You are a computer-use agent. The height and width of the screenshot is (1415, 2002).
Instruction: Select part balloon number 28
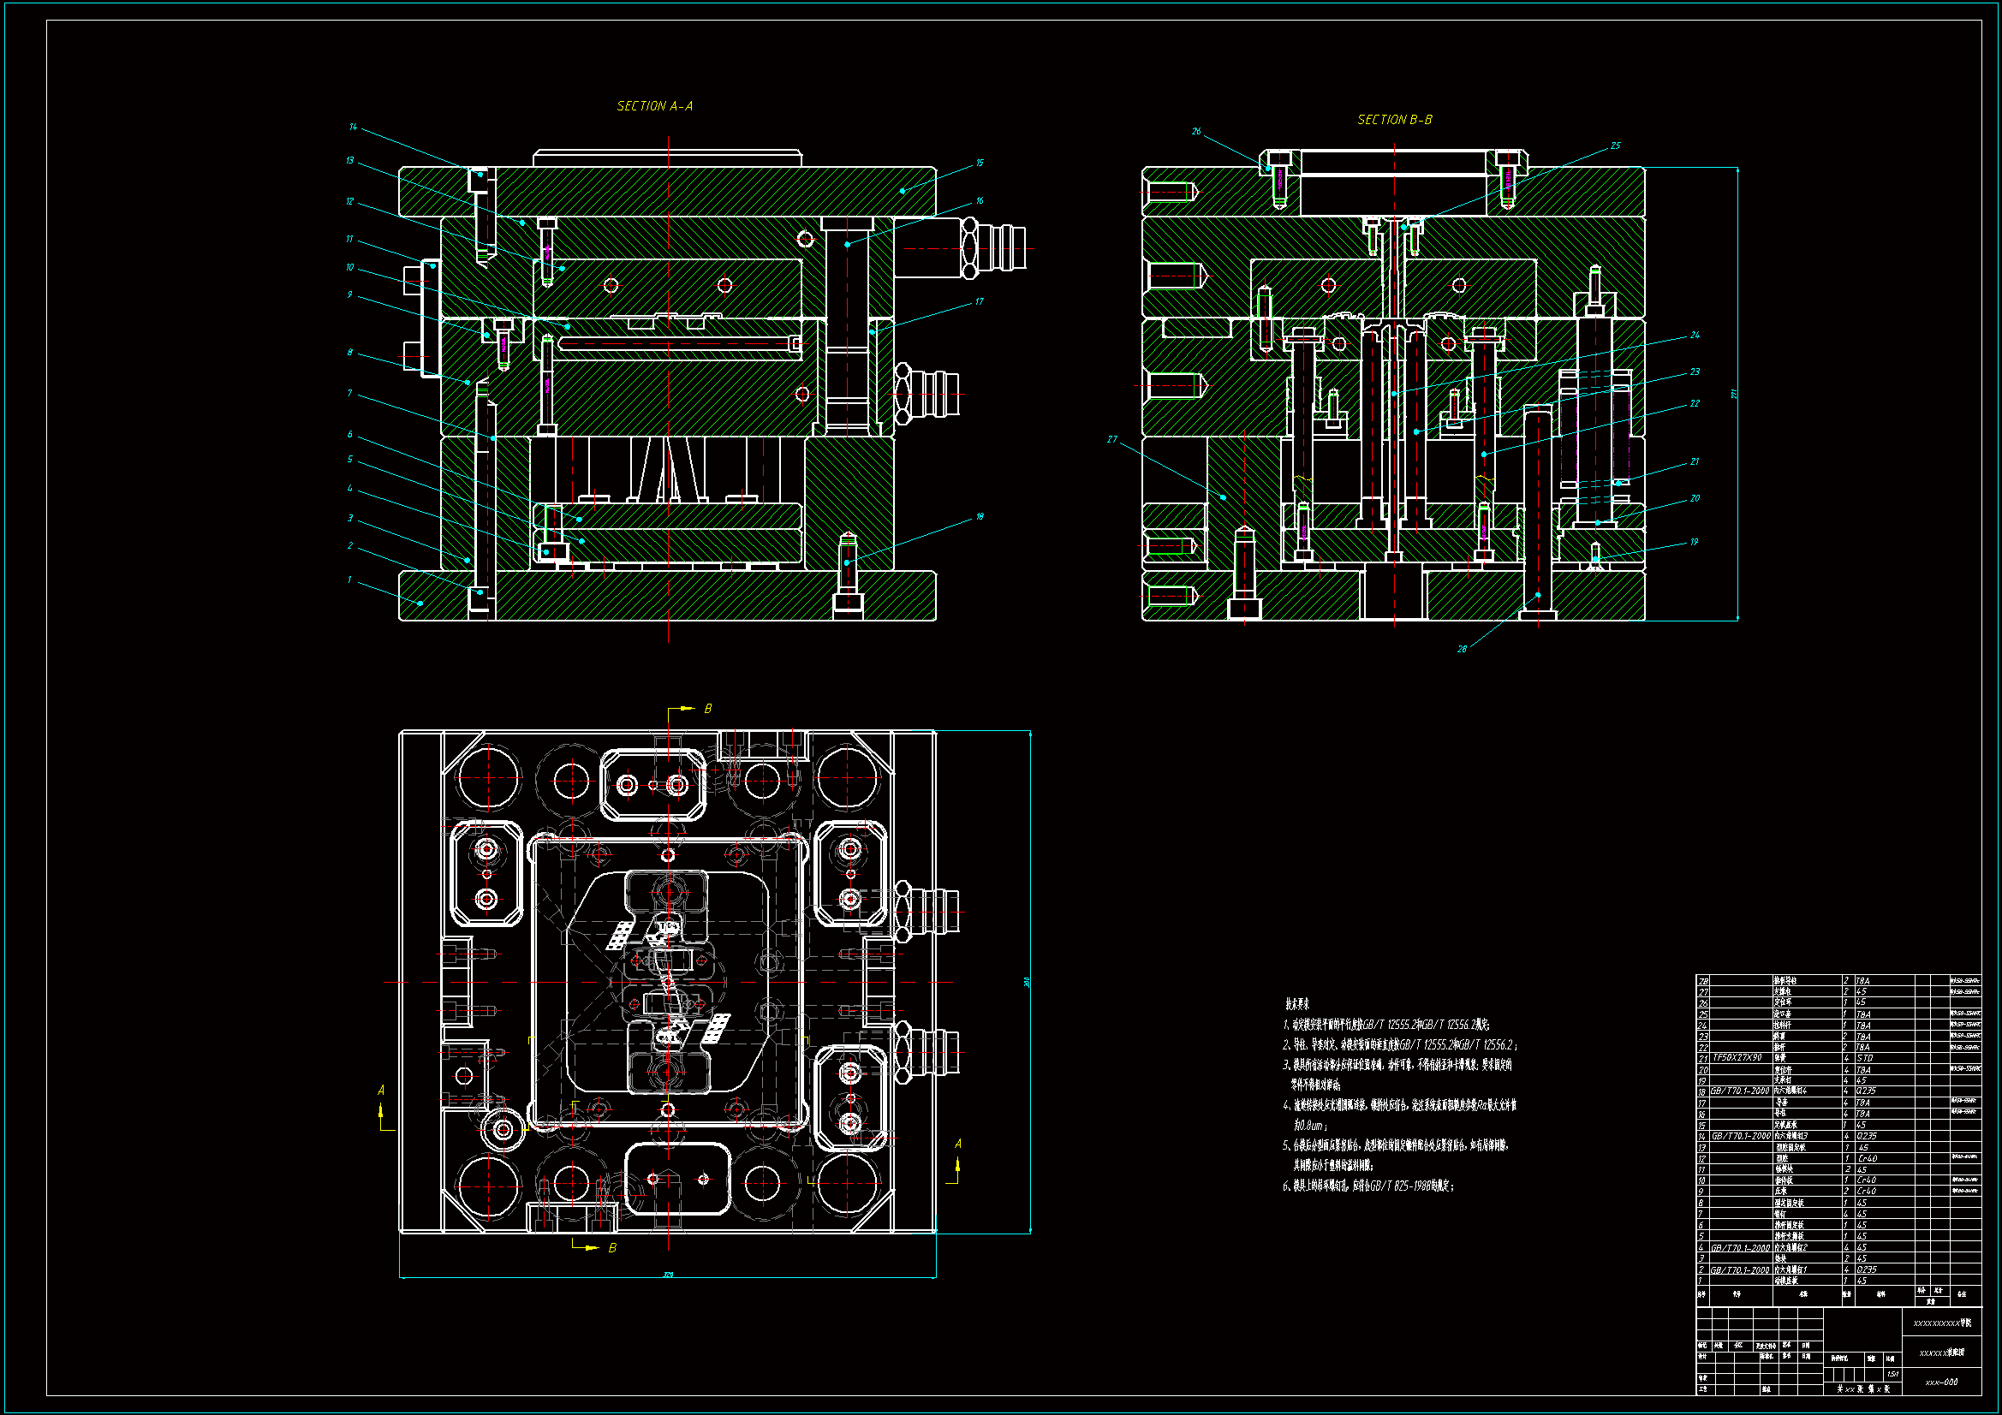tap(1462, 650)
